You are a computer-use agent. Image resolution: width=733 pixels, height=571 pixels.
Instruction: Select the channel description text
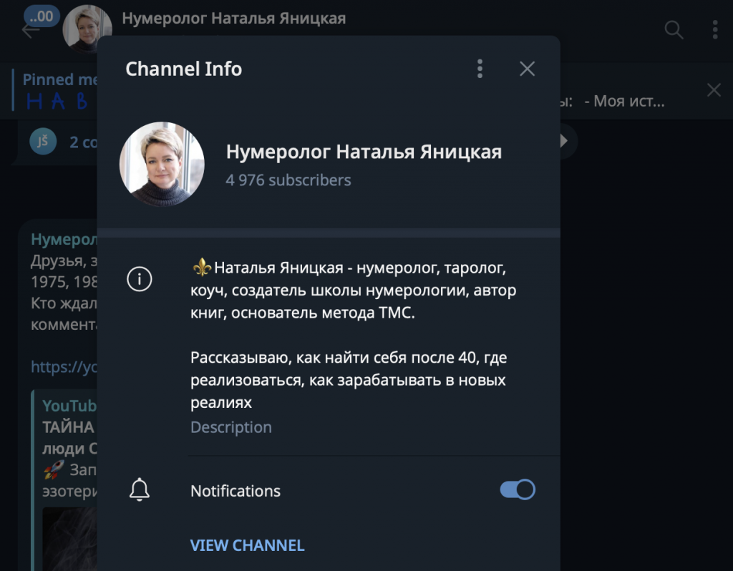point(353,335)
